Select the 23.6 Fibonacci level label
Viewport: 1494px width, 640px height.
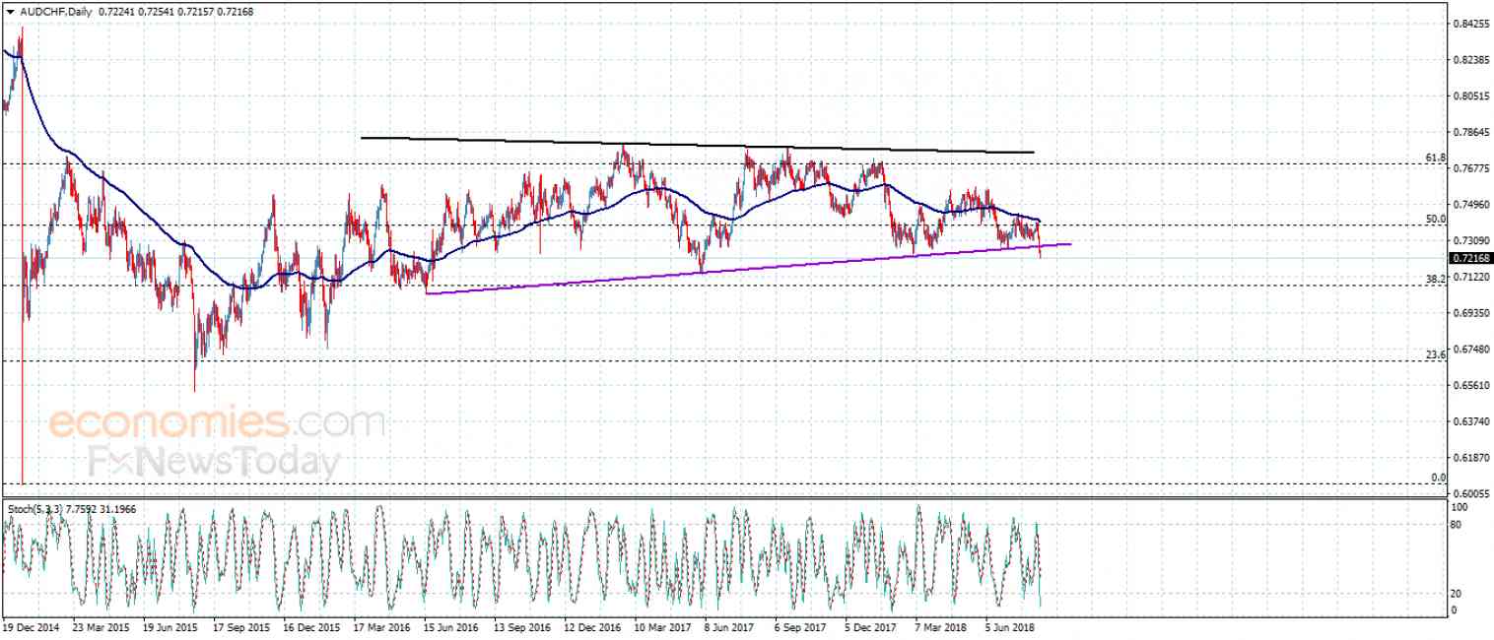click(x=1435, y=354)
